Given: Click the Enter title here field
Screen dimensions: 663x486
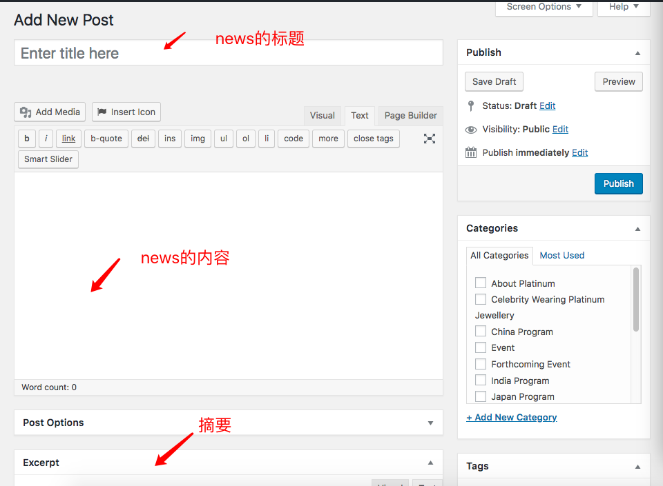Looking at the screenshot, I should 228,53.
